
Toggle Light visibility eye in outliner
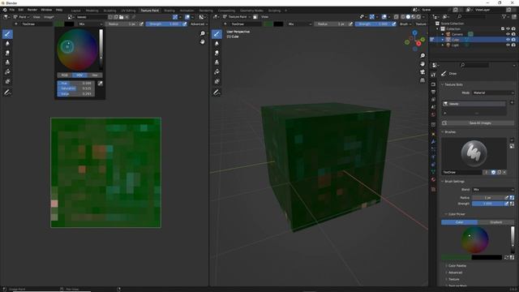tap(508, 45)
